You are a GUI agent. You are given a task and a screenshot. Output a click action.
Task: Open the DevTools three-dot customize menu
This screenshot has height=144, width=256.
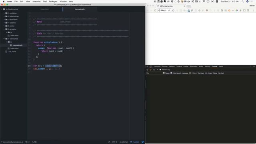pyautogui.click(x=251, y=66)
